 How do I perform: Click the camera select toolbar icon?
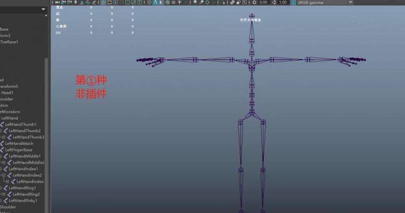pos(57,3)
